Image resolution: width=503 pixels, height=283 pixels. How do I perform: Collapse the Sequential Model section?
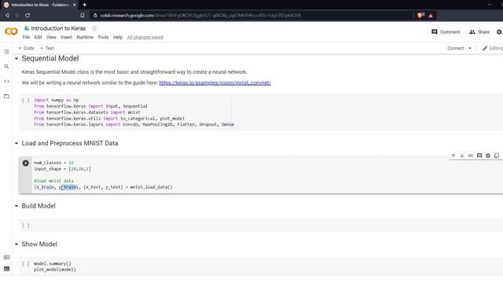coord(17,59)
